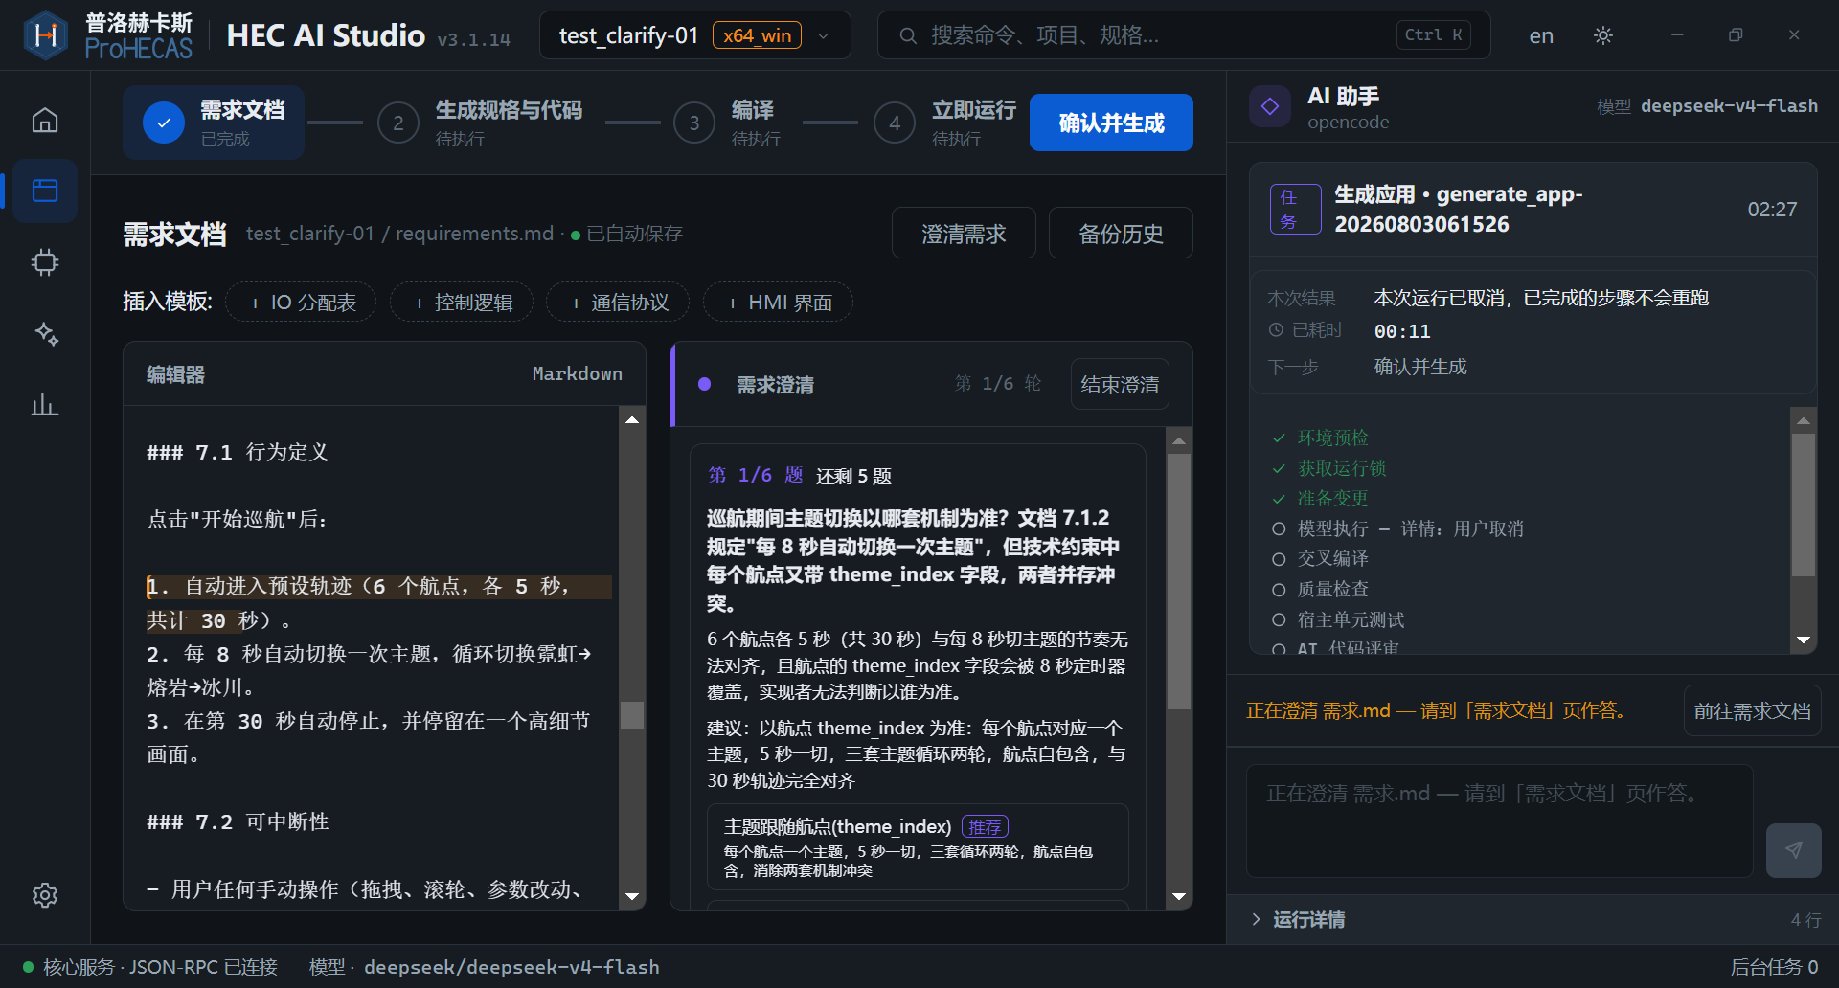Viewport: 1839px width, 988px height.
Task: Open the settings gear in sidebar
Action: pos(45,895)
